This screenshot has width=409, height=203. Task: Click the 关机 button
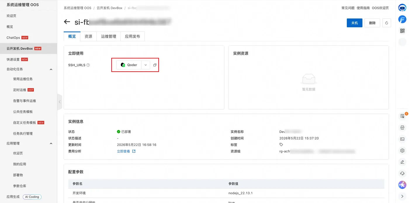tap(354, 23)
